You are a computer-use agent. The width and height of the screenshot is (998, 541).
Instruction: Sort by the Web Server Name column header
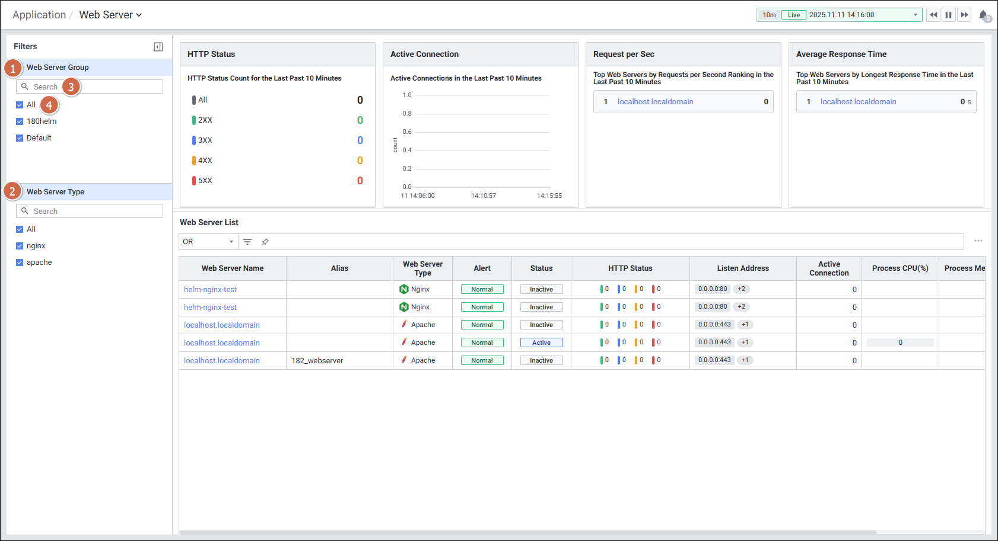click(x=233, y=268)
